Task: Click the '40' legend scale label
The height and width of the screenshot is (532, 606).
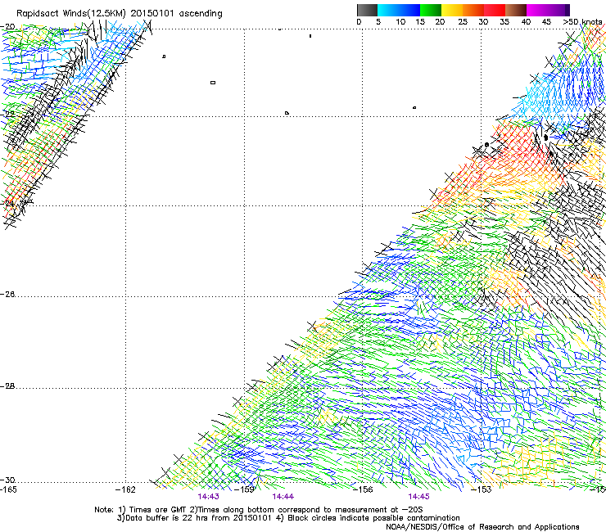Action: pyautogui.click(x=526, y=22)
